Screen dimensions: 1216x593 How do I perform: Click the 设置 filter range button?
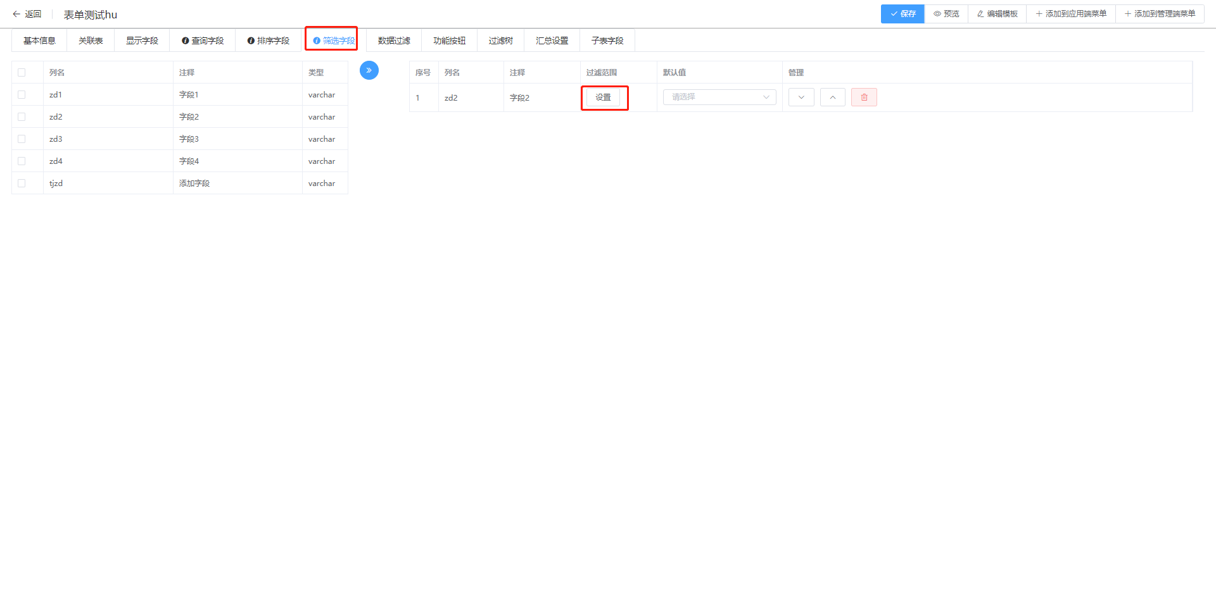(603, 97)
